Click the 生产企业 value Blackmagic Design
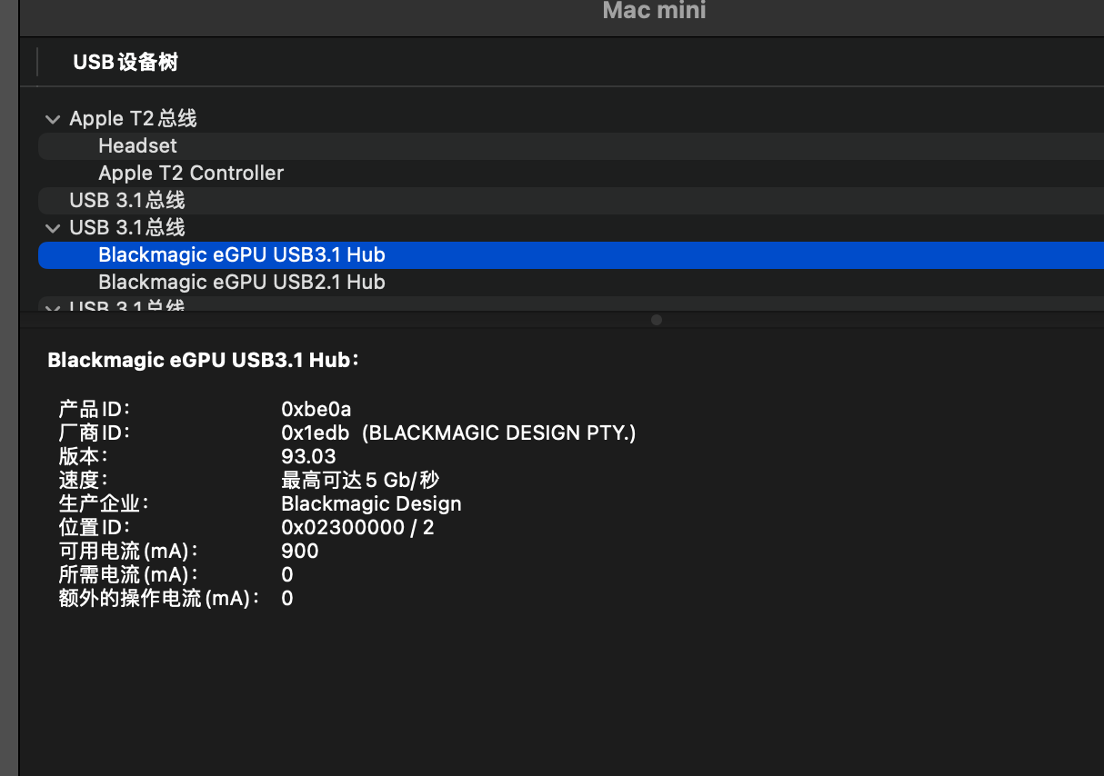Screen dimensions: 1104x776 click(371, 503)
